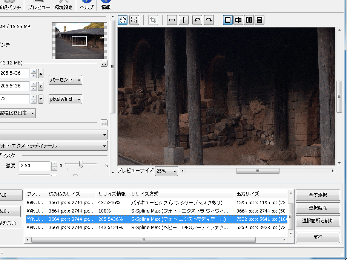Increase the 強度 2.50 value with up arrow
Viewport: 347px width, 260px height.
(54, 164)
